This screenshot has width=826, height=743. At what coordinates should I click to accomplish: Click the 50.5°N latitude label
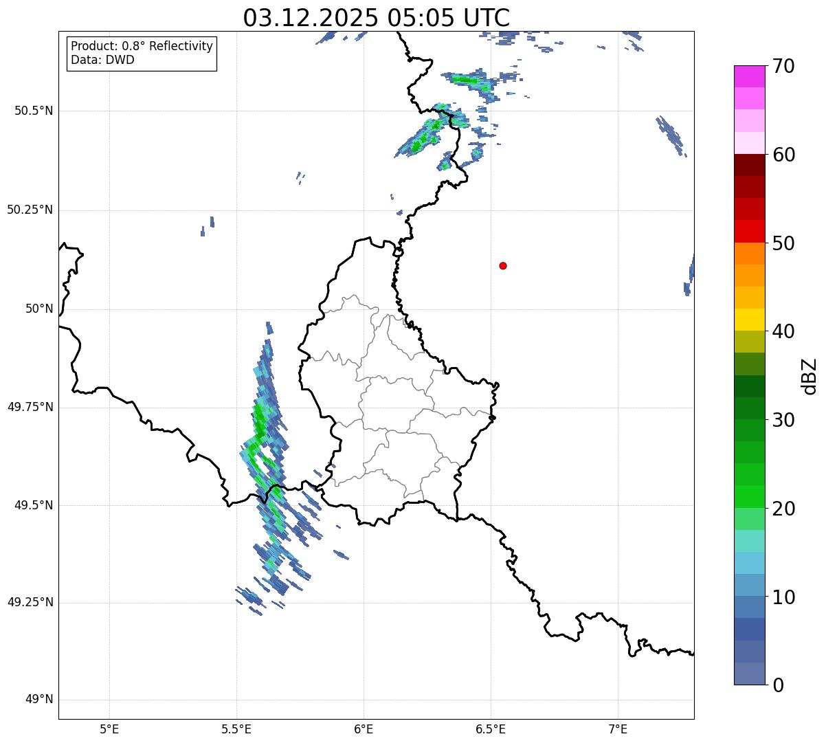[34, 111]
